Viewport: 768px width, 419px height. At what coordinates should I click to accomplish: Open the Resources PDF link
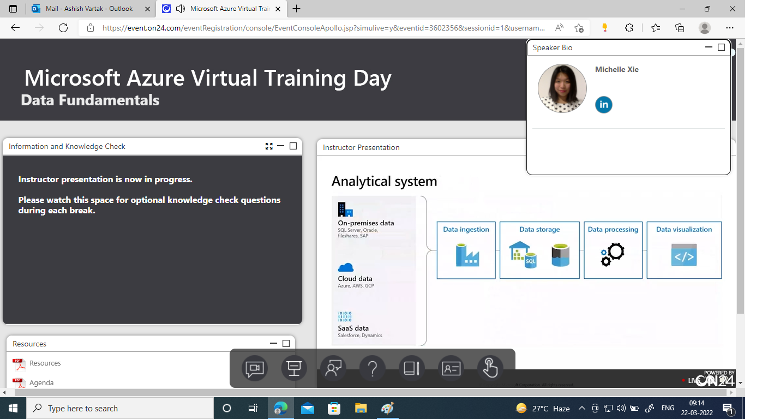[45, 363]
